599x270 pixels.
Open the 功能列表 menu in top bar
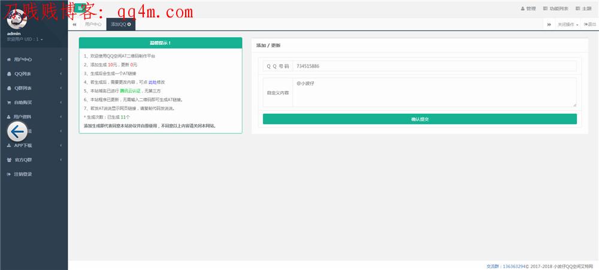555,8
